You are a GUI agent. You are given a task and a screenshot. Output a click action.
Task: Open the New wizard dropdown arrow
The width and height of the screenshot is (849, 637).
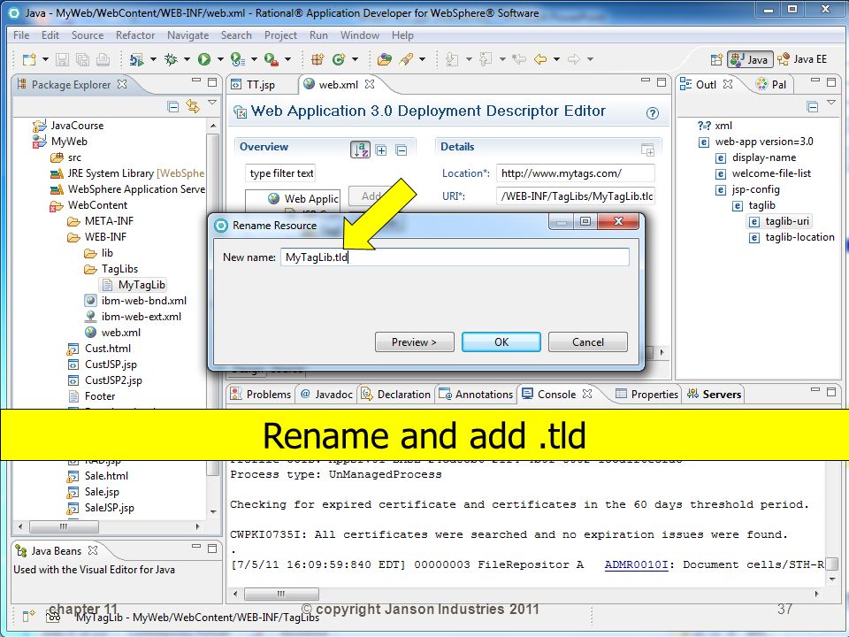(45, 59)
